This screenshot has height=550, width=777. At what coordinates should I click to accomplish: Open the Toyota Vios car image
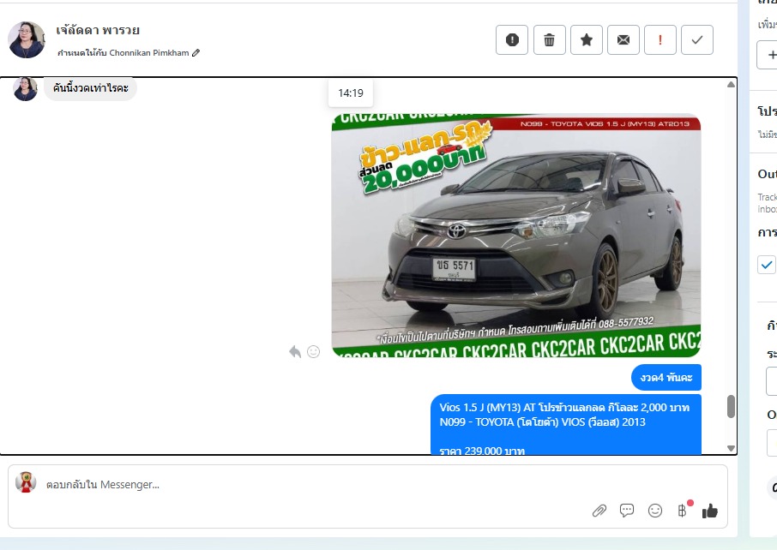515,235
